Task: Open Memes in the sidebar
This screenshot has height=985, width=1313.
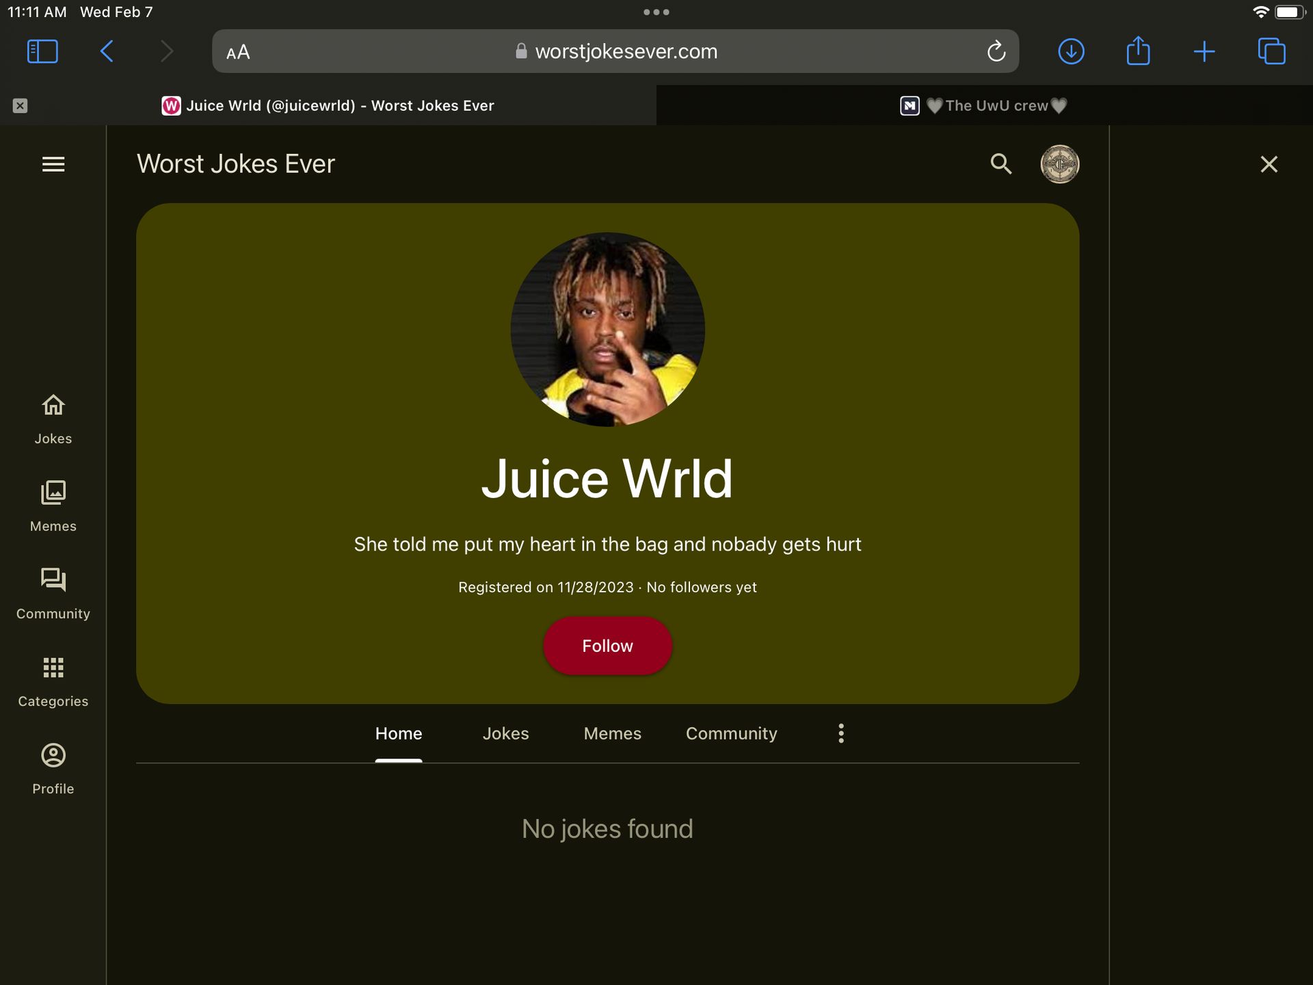Action: click(x=53, y=507)
